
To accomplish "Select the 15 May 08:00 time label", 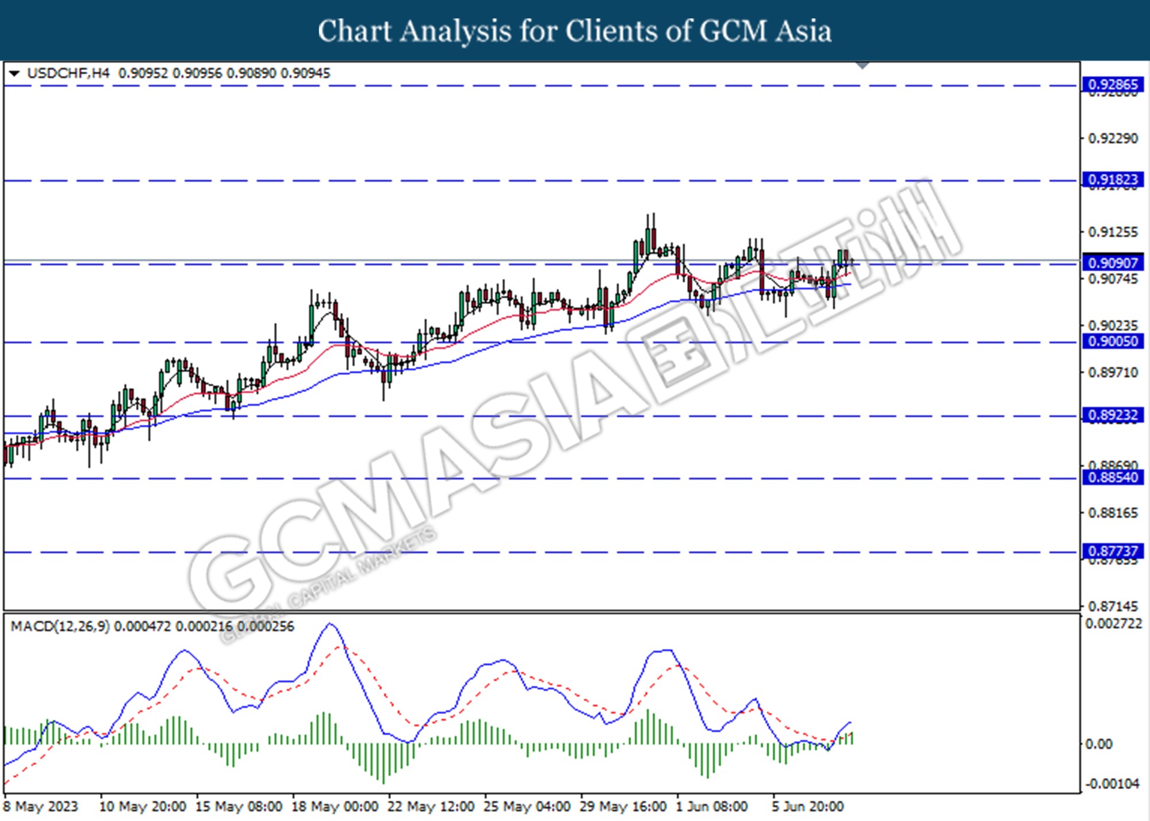I will (x=239, y=806).
